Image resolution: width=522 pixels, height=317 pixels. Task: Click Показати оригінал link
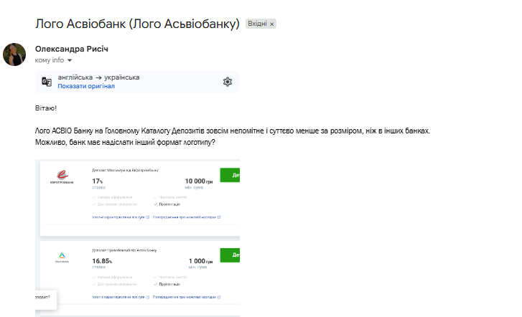pyautogui.click(x=86, y=86)
